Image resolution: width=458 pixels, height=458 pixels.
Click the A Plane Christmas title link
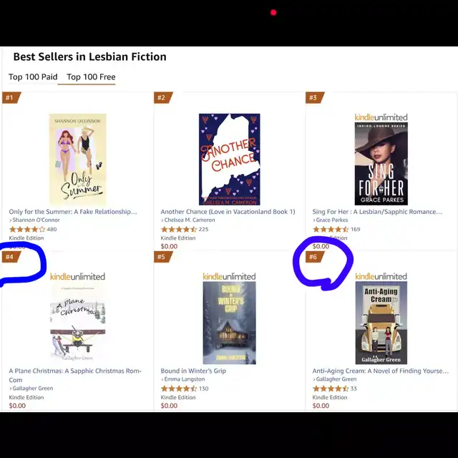click(x=75, y=375)
